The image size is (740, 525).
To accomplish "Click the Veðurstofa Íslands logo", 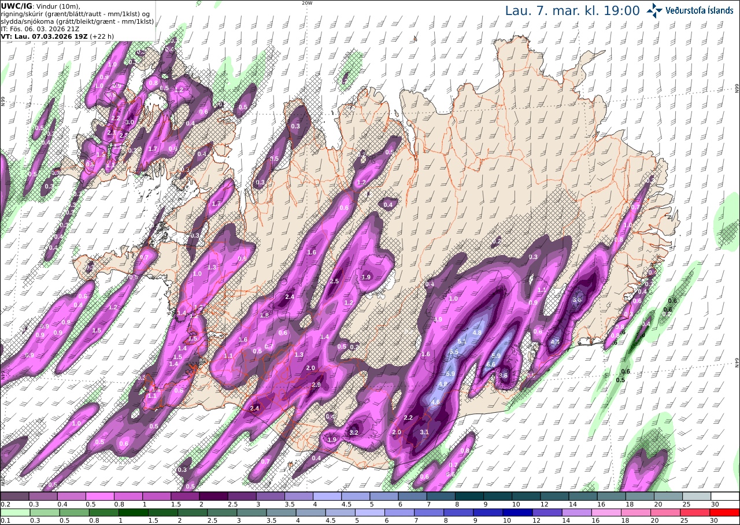I will (x=690, y=10).
